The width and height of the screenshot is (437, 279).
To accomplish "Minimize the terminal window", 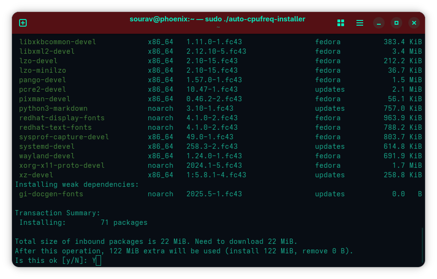I will click(x=379, y=23).
